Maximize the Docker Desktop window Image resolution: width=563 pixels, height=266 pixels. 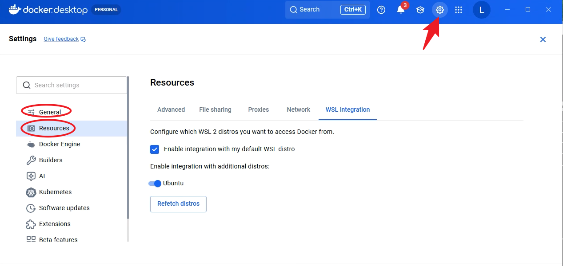point(528,9)
